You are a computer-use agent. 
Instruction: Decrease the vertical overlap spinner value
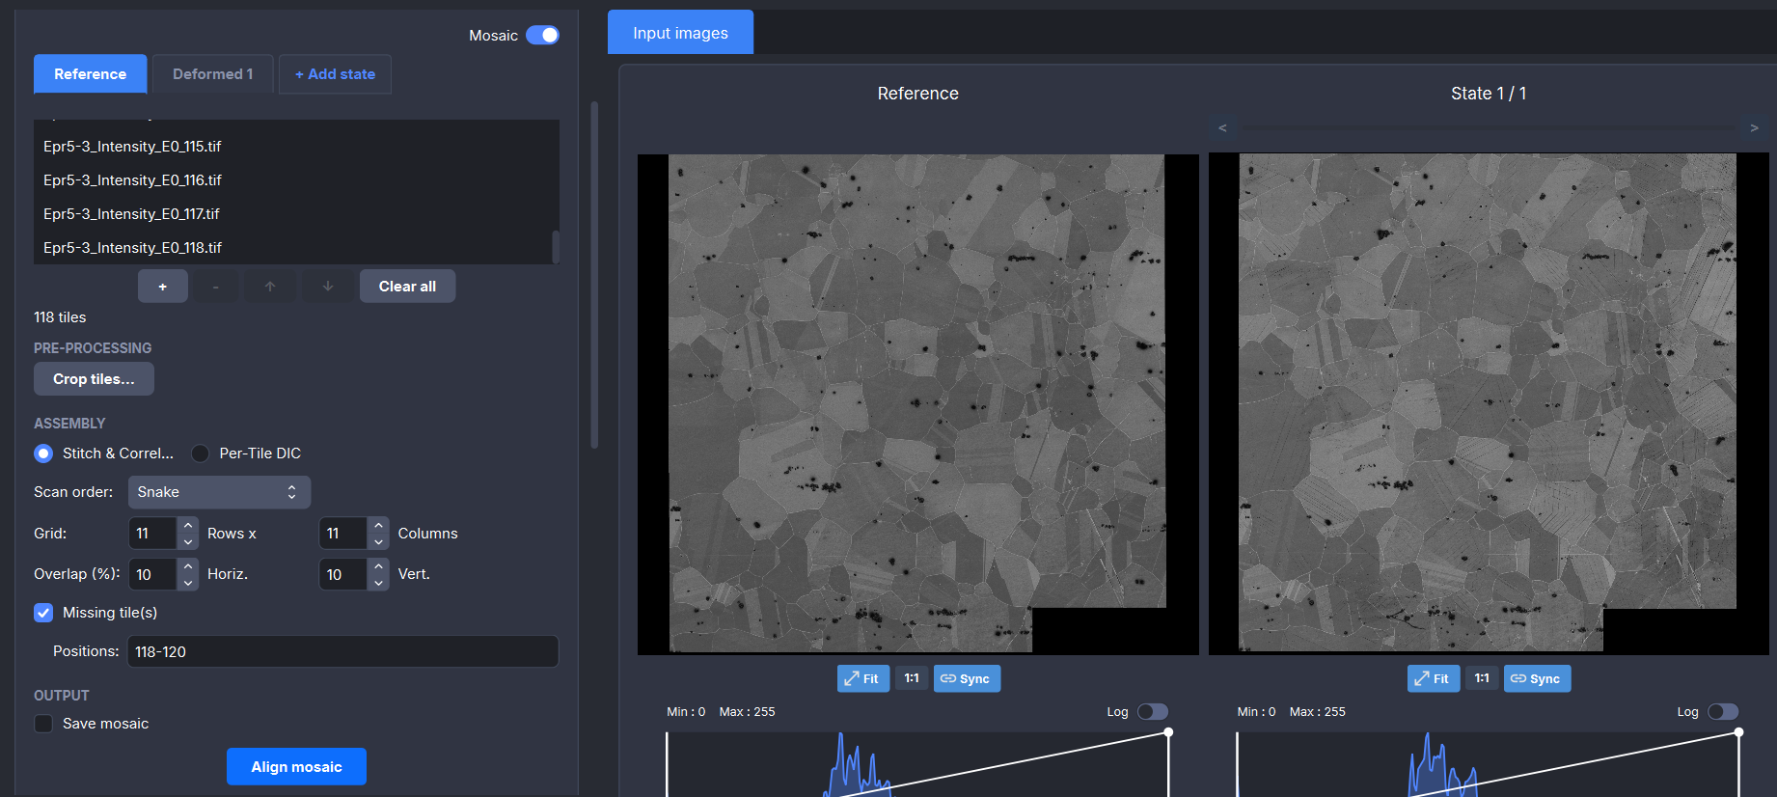(379, 583)
